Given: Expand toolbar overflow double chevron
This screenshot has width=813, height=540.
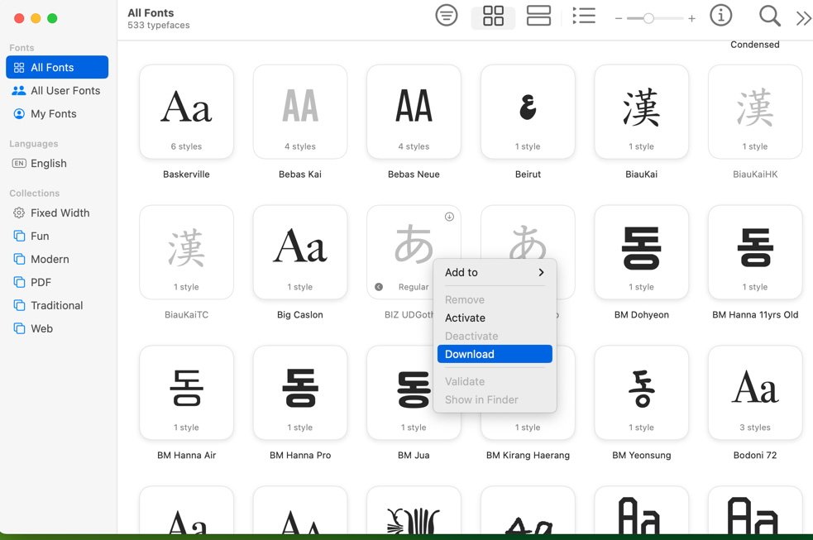Looking at the screenshot, I should pos(802,18).
